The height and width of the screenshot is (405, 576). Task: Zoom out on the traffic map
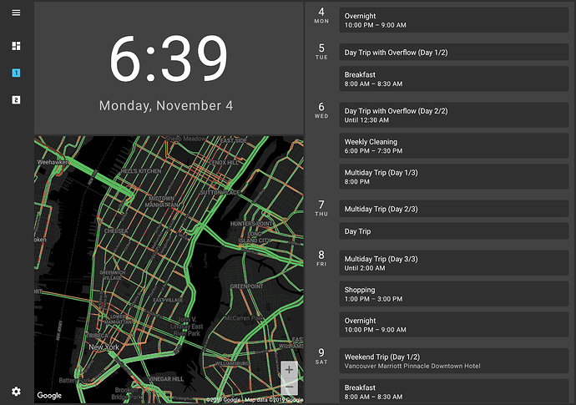click(x=289, y=387)
